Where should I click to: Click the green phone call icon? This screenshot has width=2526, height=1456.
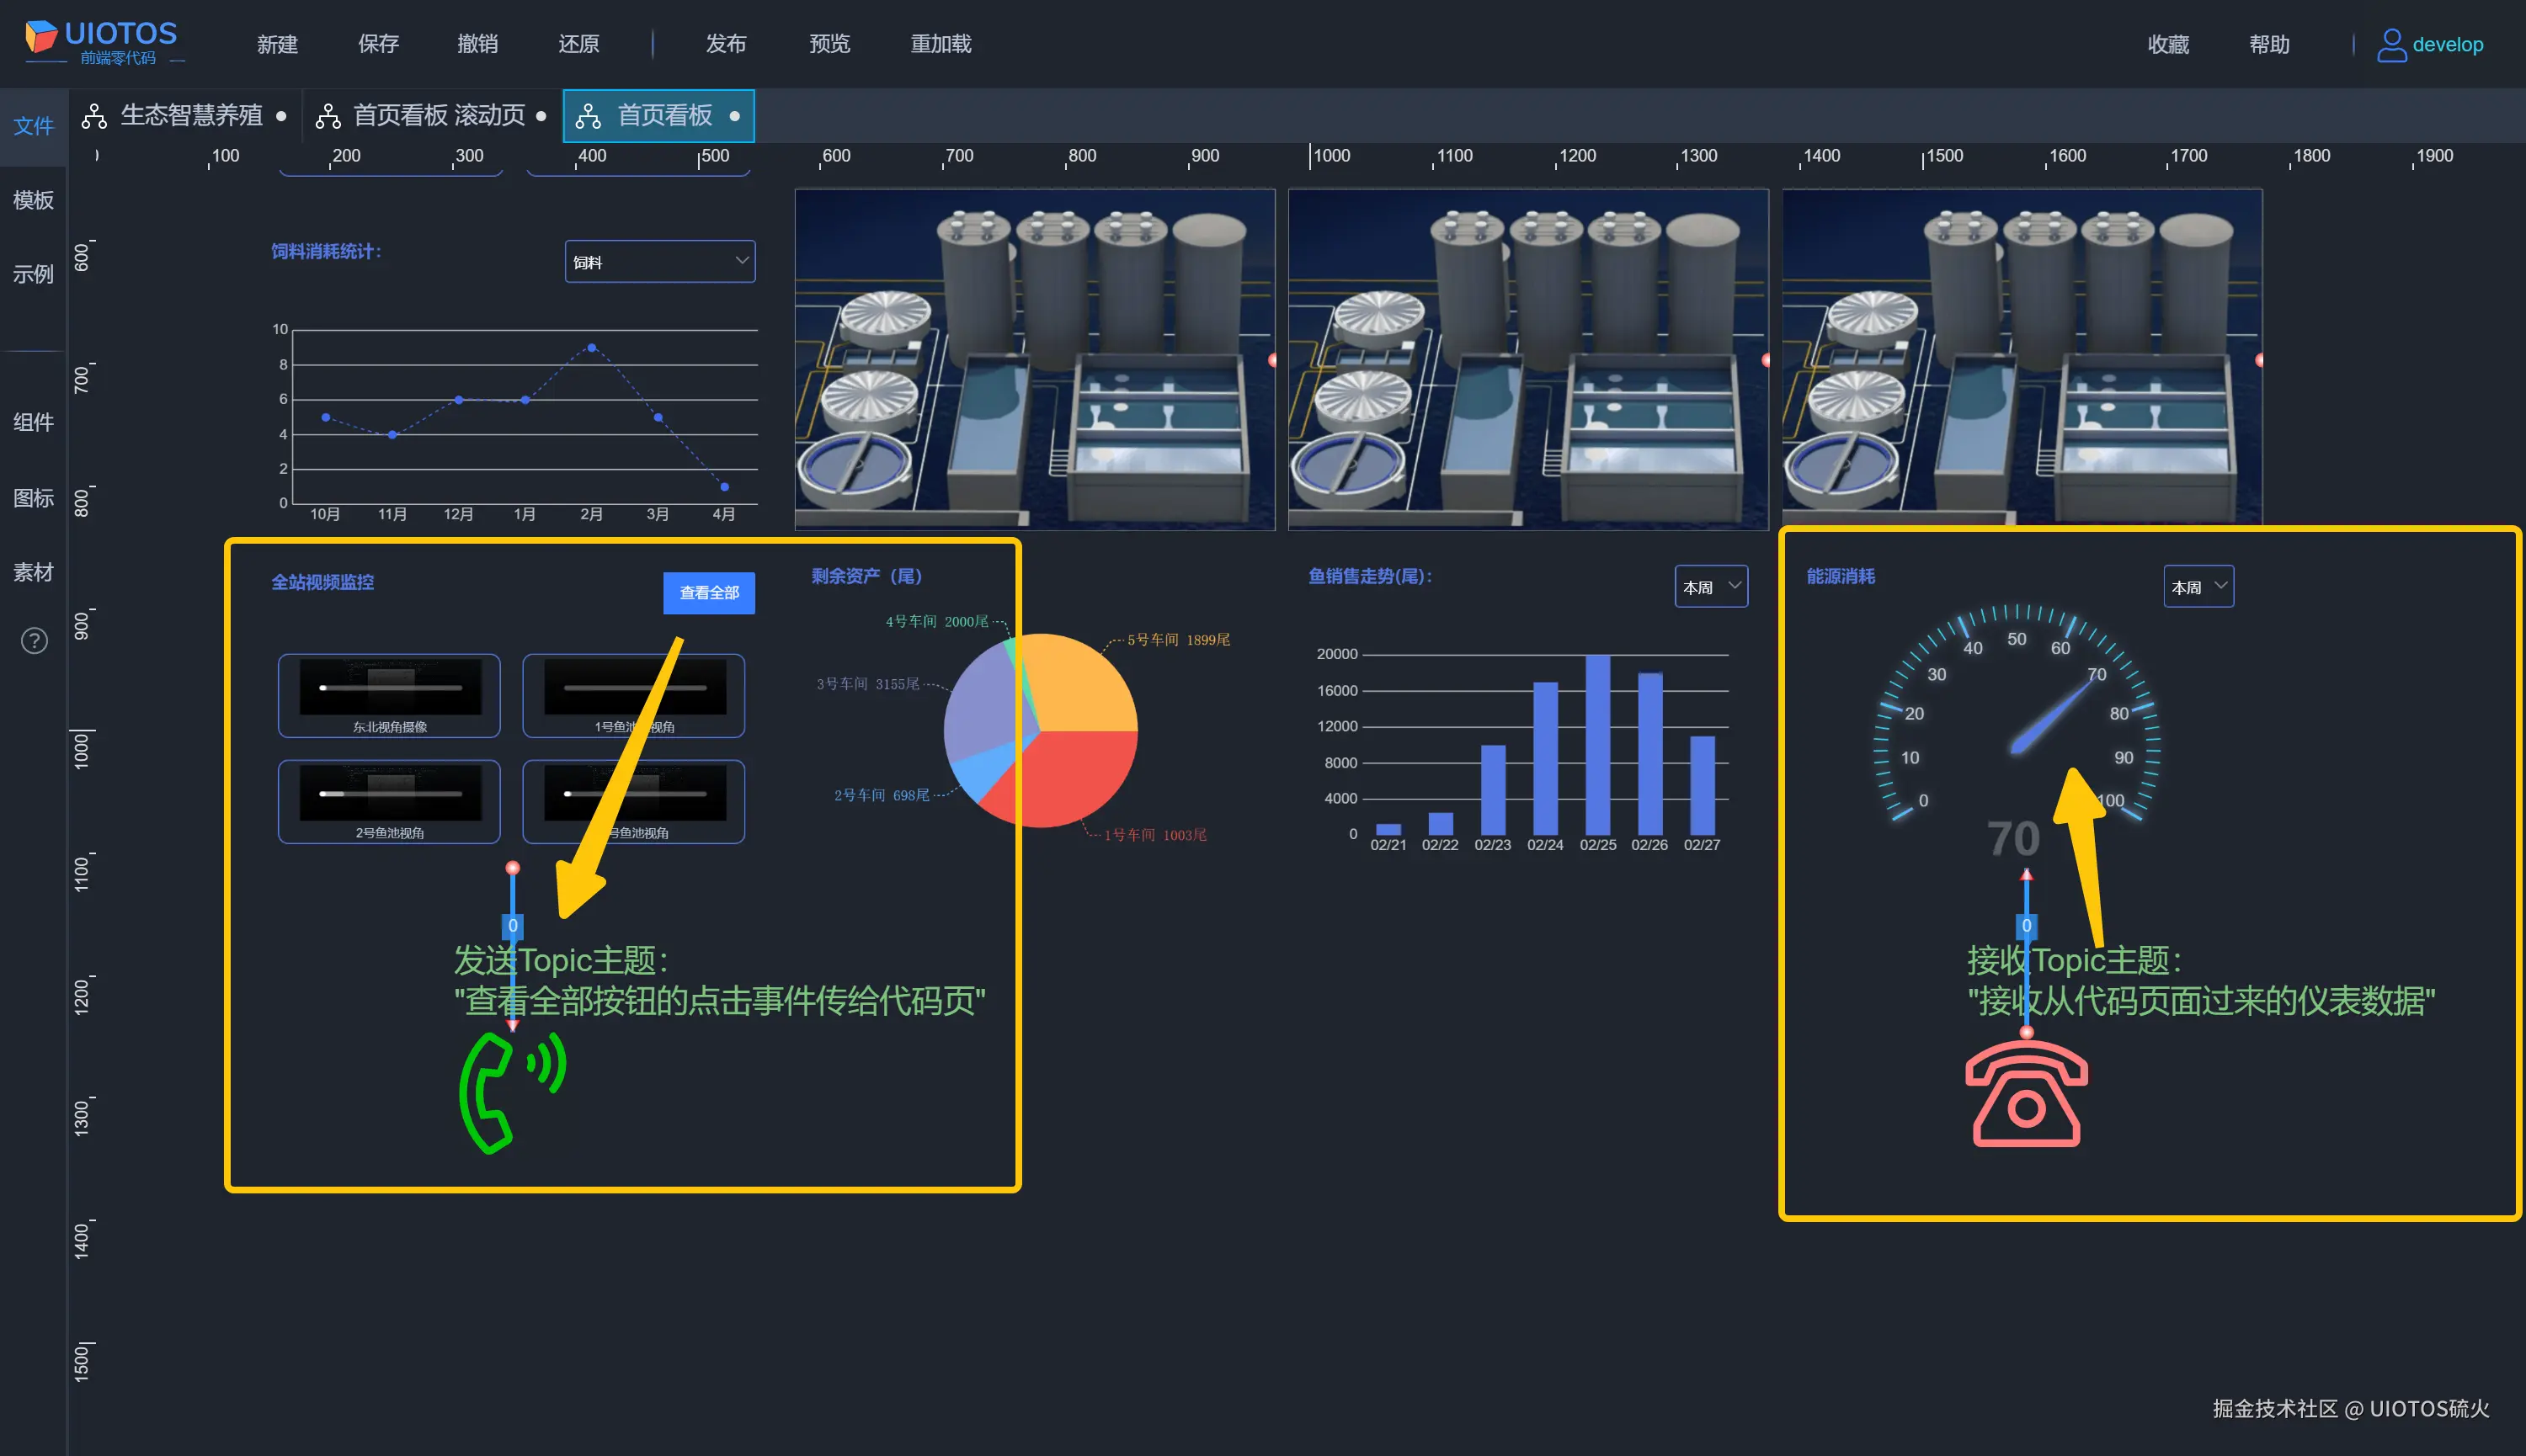pos(510,1093)
